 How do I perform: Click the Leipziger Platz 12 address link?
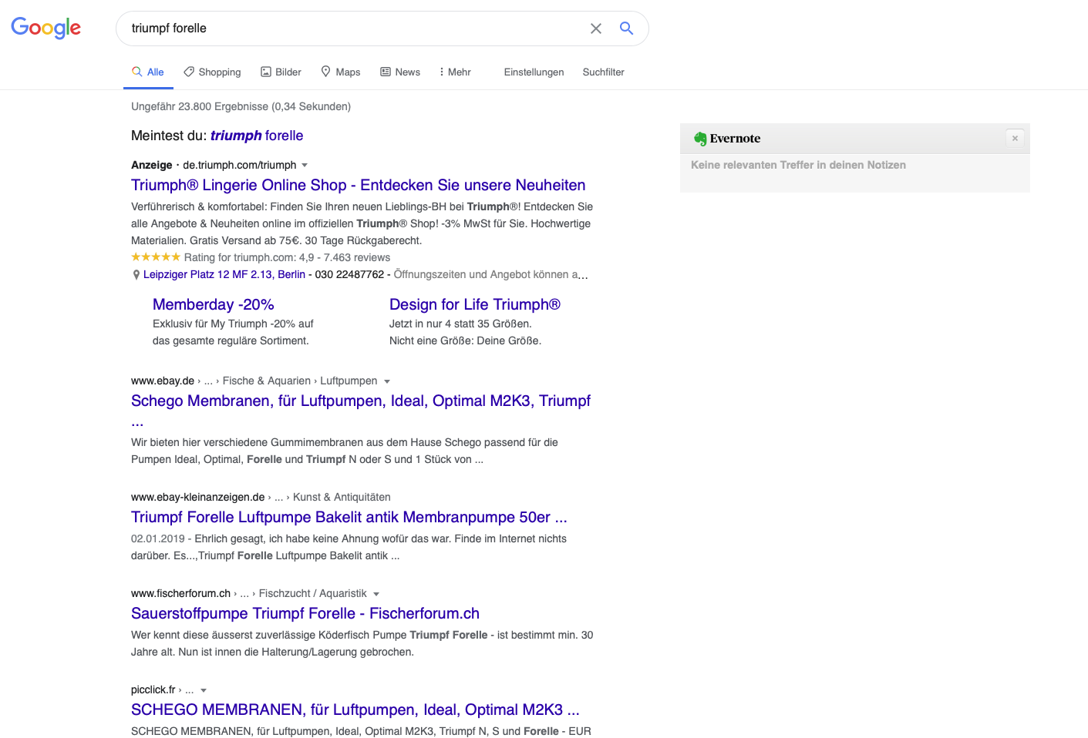tap(224, 274)
